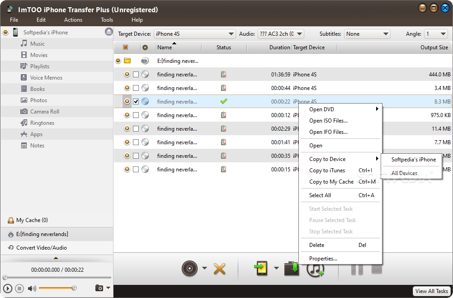Open the Actions menu

click(x=73, y=20)
